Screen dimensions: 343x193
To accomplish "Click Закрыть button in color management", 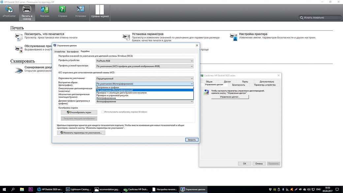I will (192, 140).
